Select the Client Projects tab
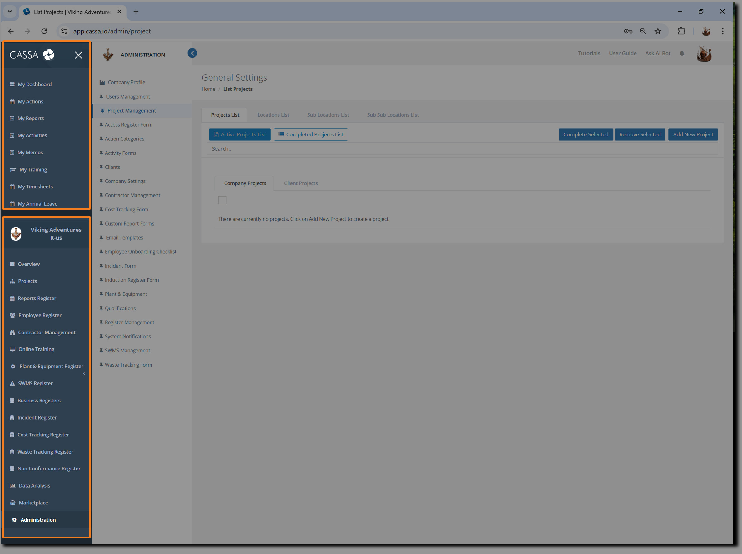The width and height of the screenshot is (742, 554). point(300,183)
